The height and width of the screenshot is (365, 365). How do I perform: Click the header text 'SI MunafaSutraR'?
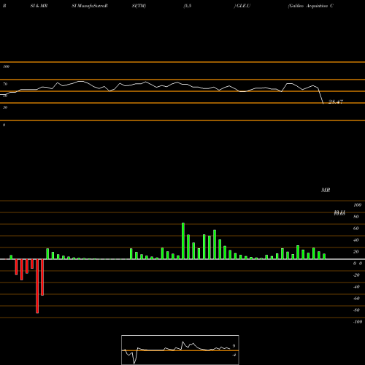coord(90,6)
